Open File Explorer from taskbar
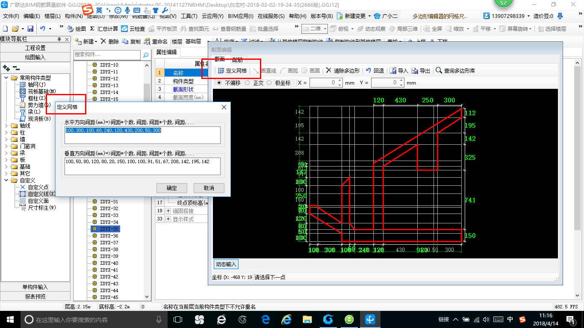The image size is (584, 328). coord(307,319)
